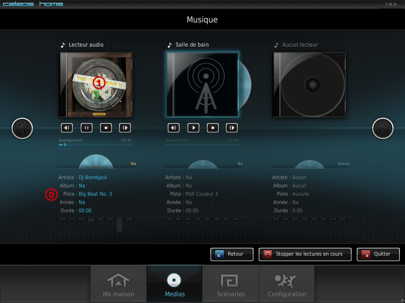Viewport: 405px width, 303px height.
Task: Click the Musique page heading
Action: point(202,20)
